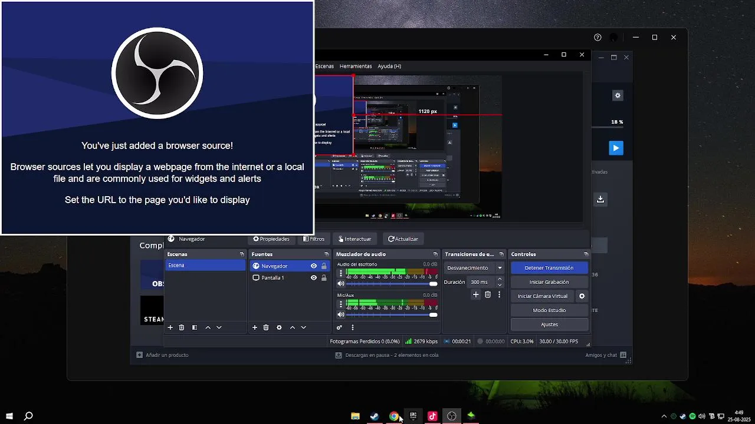Delete selected scene with trash icon
This screenshot has width=755, height=424.
point(182,327)
